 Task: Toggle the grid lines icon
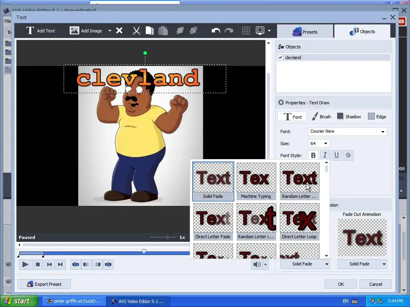[246, 31]
